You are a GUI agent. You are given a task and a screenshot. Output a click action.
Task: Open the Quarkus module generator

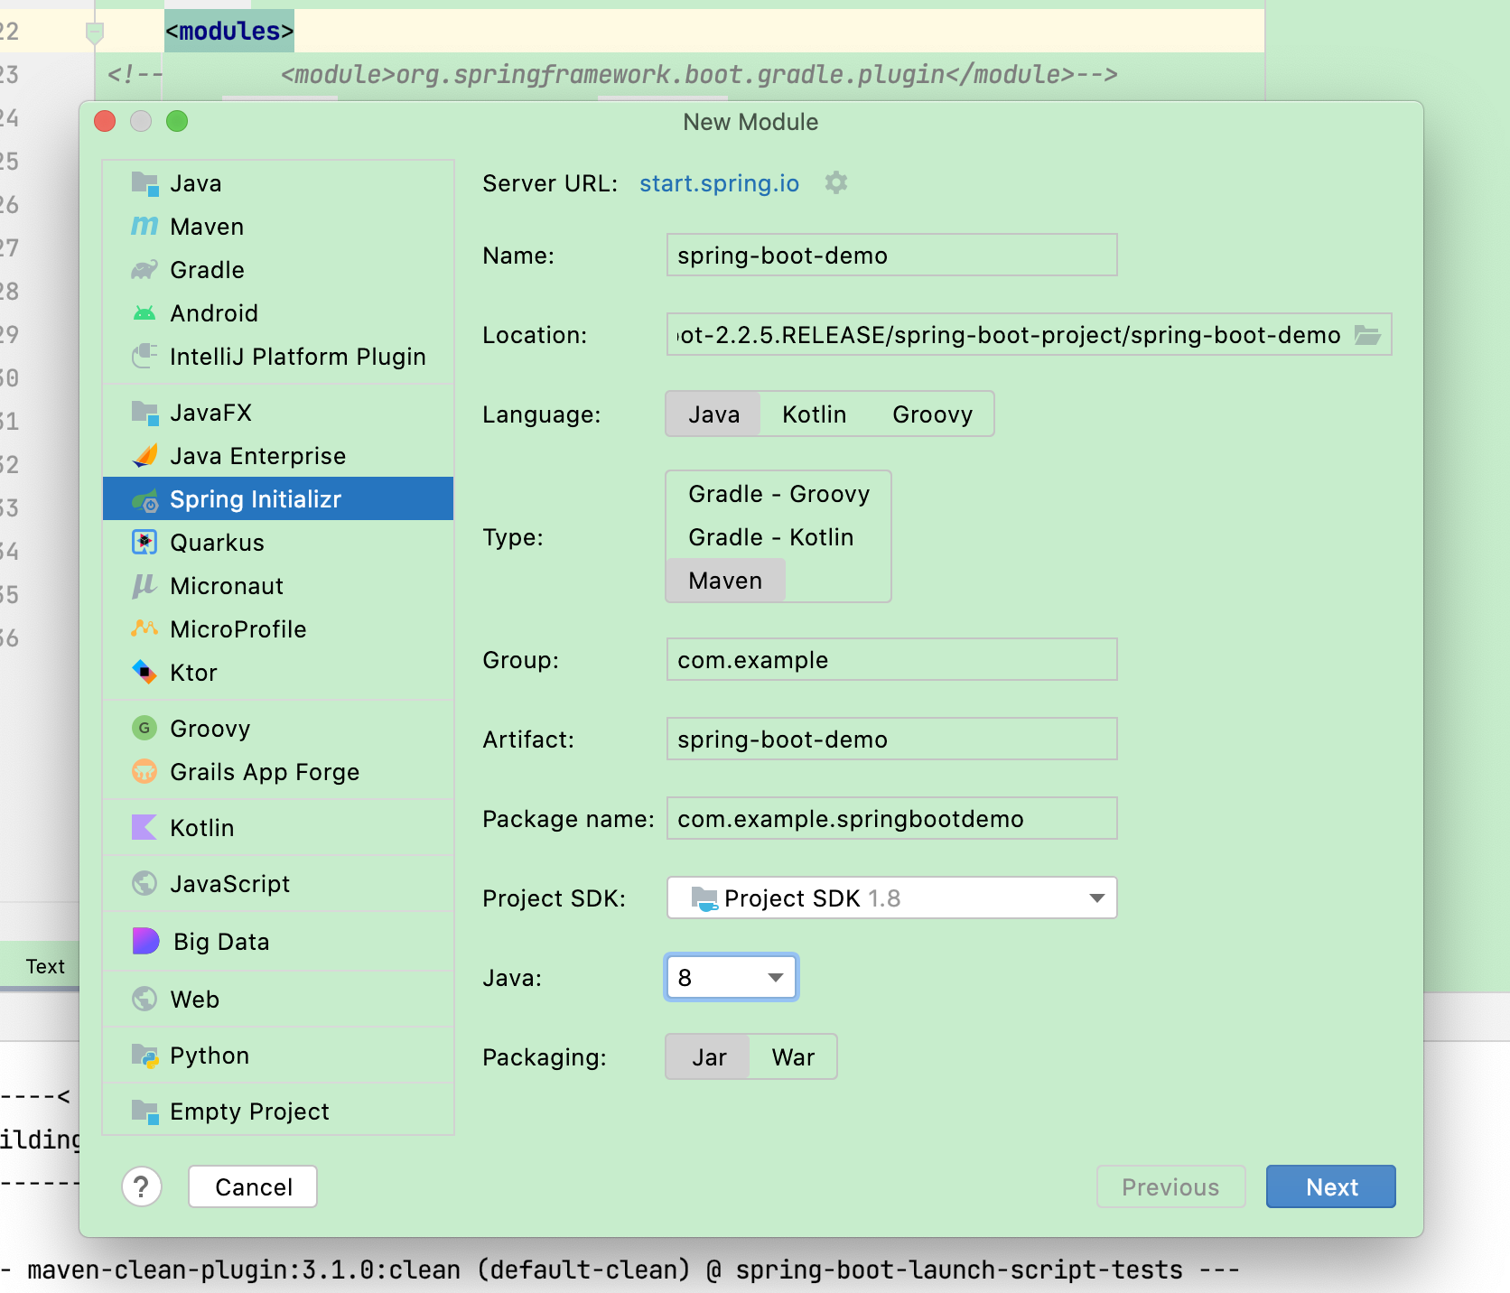coord(217,542)
